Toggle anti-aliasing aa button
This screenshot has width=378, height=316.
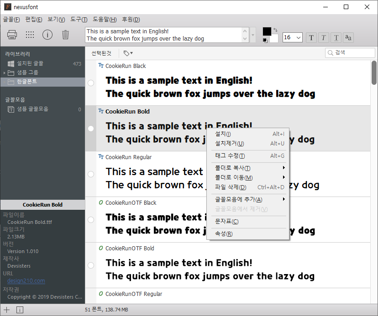348,37
